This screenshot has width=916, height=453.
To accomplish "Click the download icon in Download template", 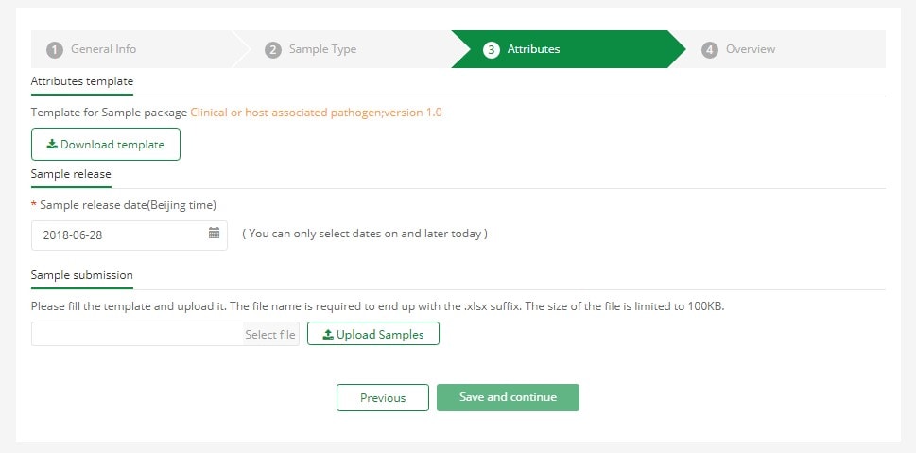I will [x=52, y=144].
